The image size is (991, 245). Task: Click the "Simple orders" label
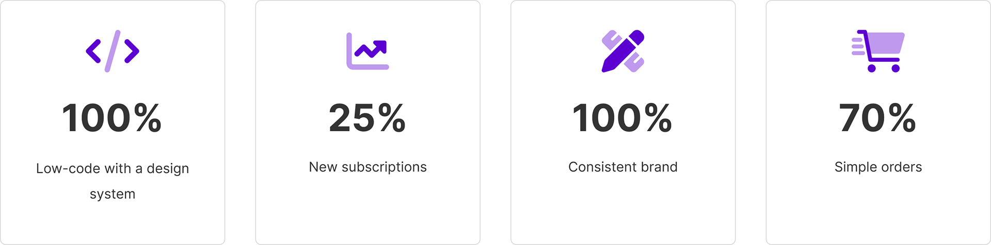click(878, 167)
